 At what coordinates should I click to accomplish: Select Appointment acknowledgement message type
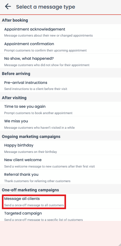[61, 31]
